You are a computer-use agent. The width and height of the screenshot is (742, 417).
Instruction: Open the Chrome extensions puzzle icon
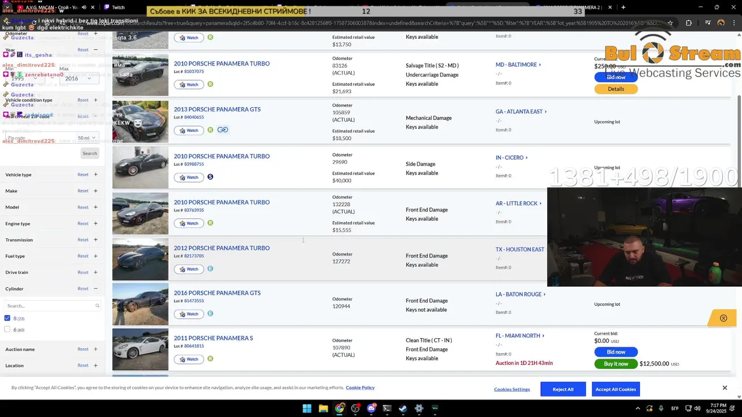point(689,23)
